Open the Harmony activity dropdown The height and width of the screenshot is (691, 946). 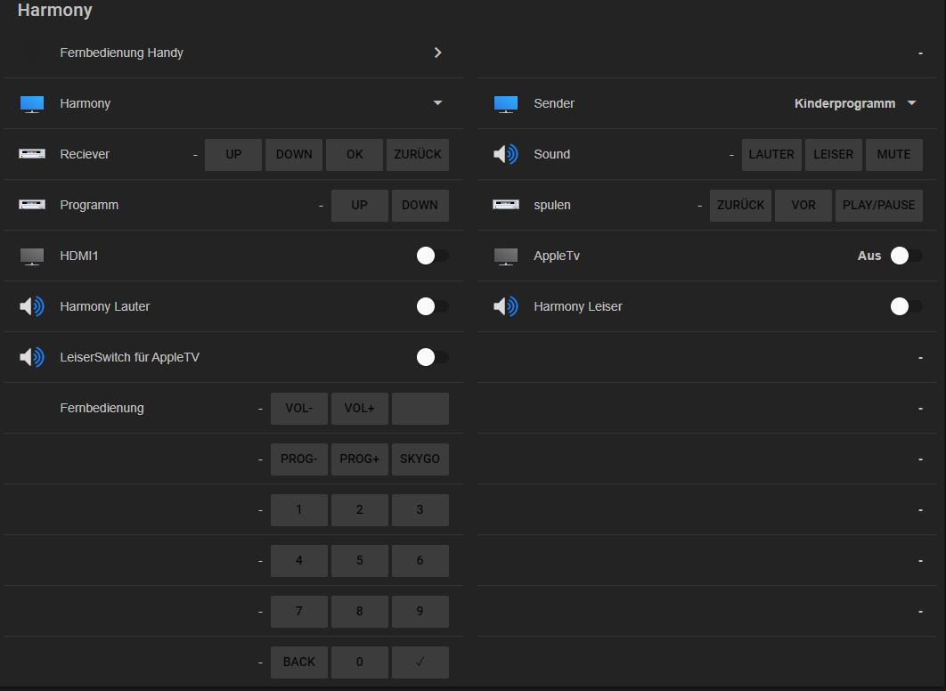(437, 103)
